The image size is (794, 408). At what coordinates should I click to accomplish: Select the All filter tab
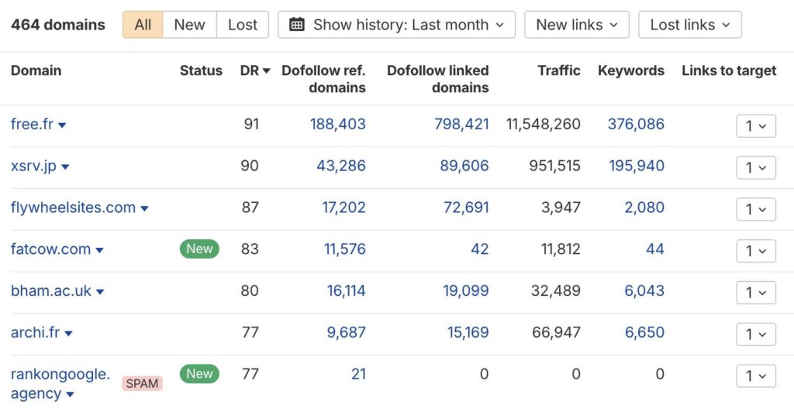pos(143,25)
